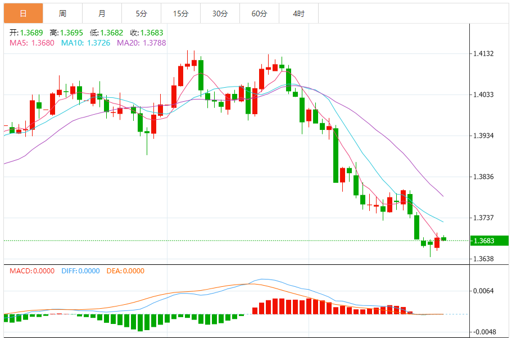Choose the 60分 interval tab
Image resolution: width=512 pixels, height=338 pixels.
(x=259, y=13)
